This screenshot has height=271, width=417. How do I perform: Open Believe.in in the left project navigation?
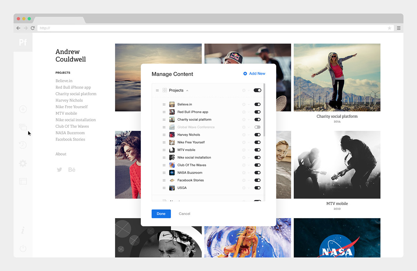click(64, 81)
